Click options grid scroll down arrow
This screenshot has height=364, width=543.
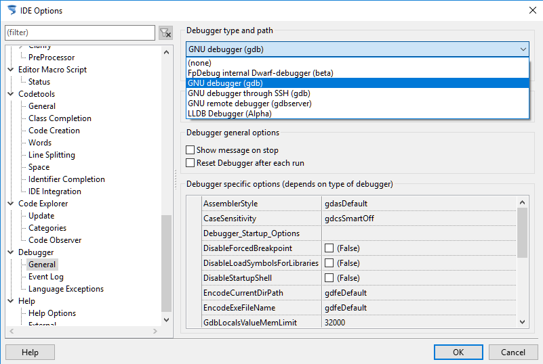click(x=522, y=322)
